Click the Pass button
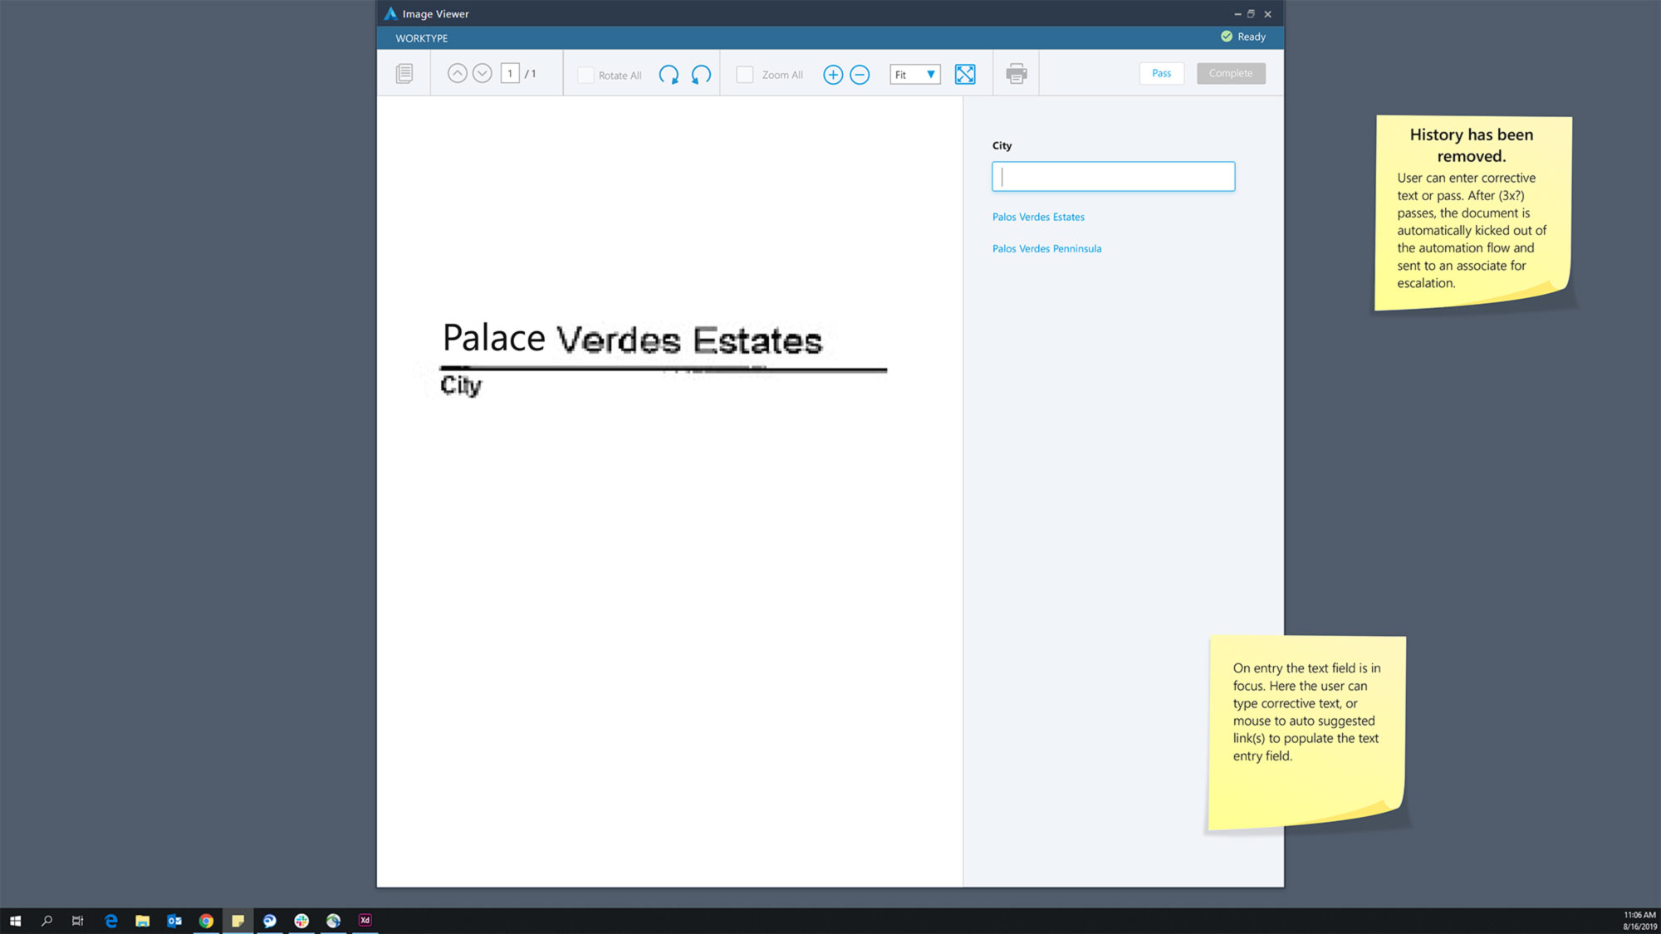 [1161, 73]
